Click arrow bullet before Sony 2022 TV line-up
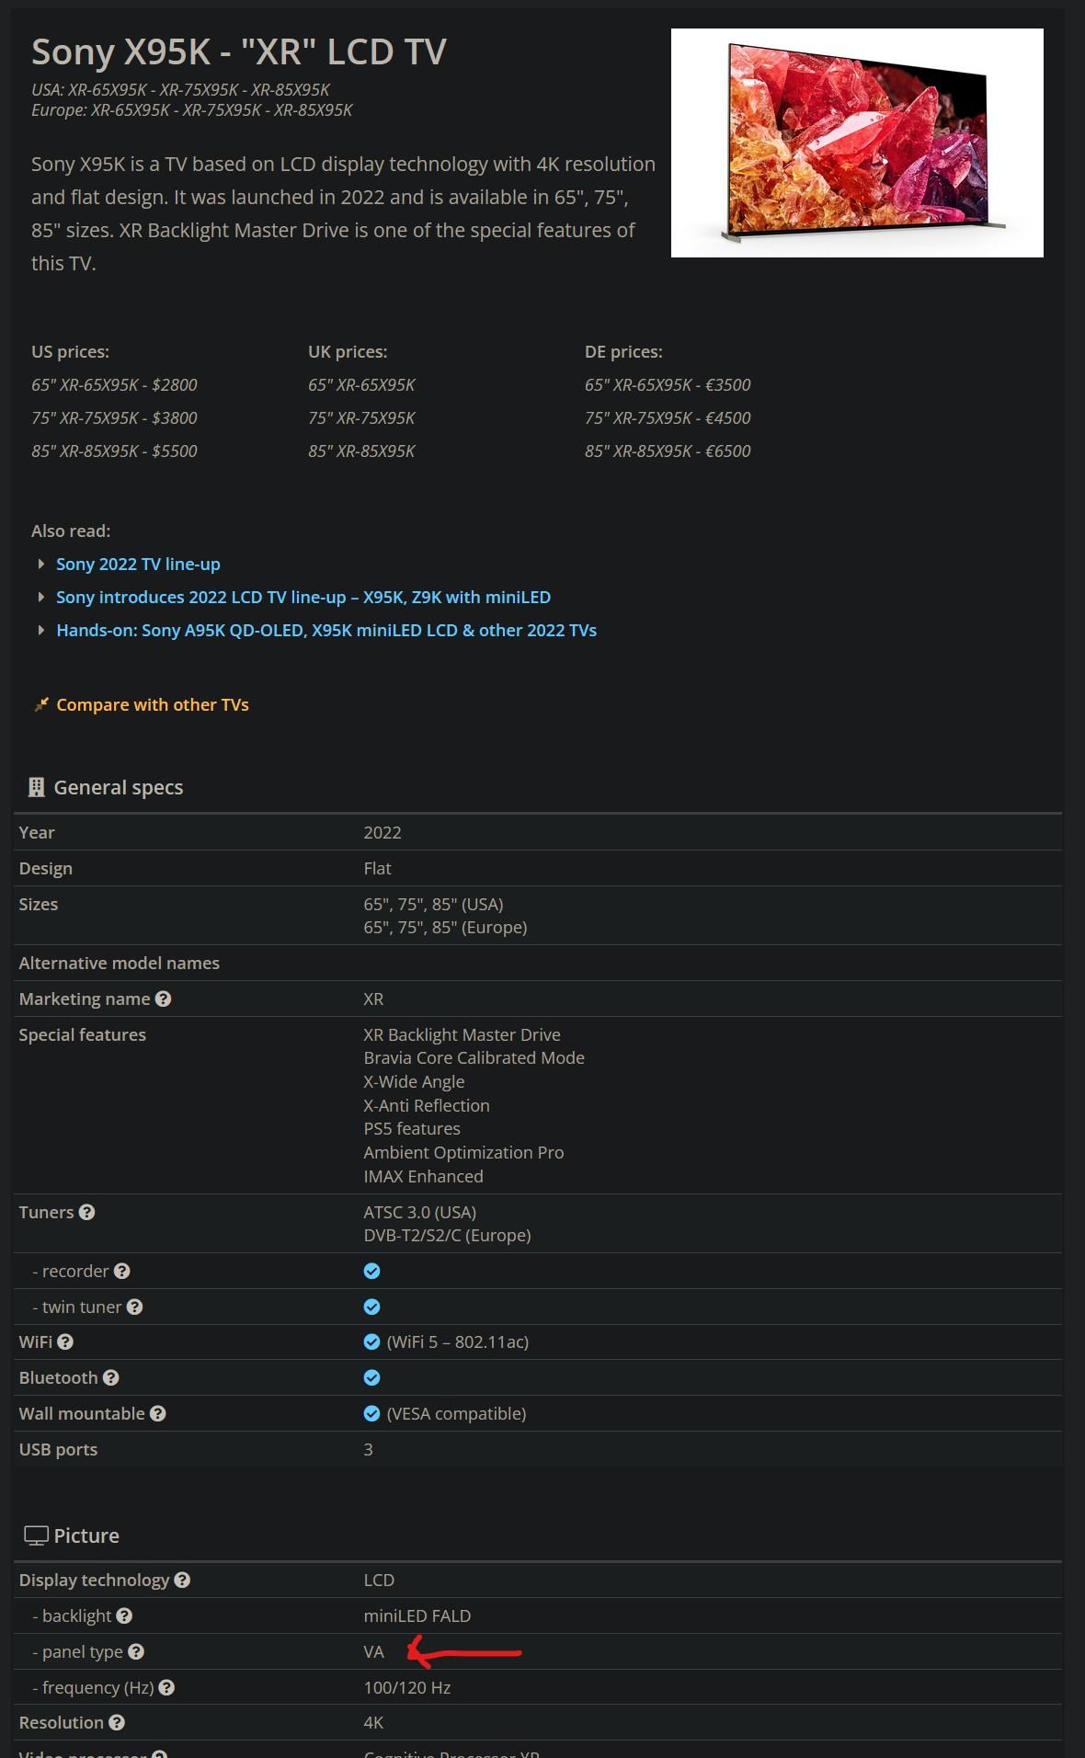Image resolution: width=1085 pixels, height=1758 pixels. pyautogui.click(x=40, y=564)
